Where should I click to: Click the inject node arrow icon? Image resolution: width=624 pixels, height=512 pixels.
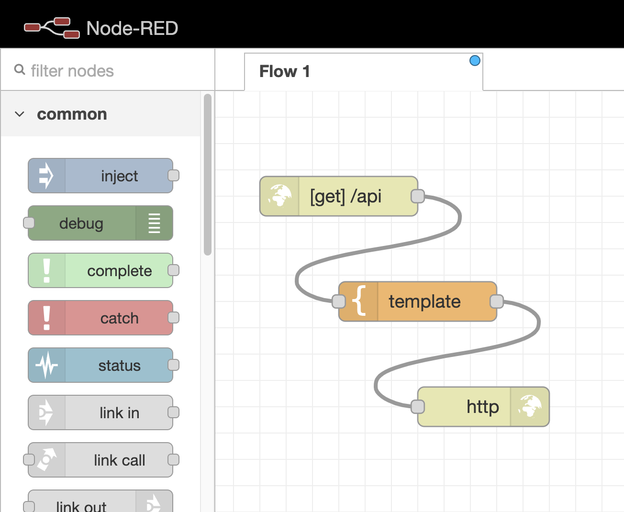46,176
